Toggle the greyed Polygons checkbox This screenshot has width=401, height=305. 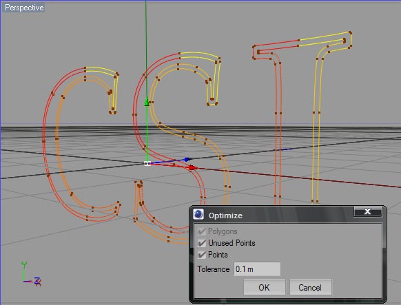(x=202, y=231)
